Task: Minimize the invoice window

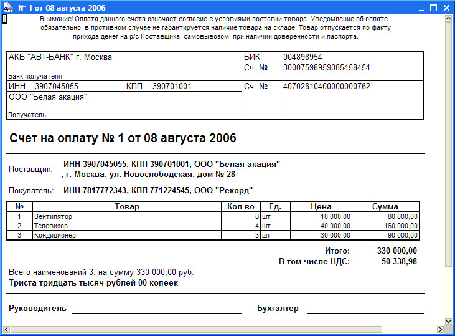Action: click(421, 8)
